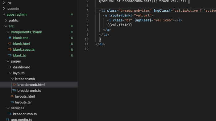Open breadcrumb.ts in the services folder
The height and width of the screenshot is (121, 216).
[x=25, y=114]
